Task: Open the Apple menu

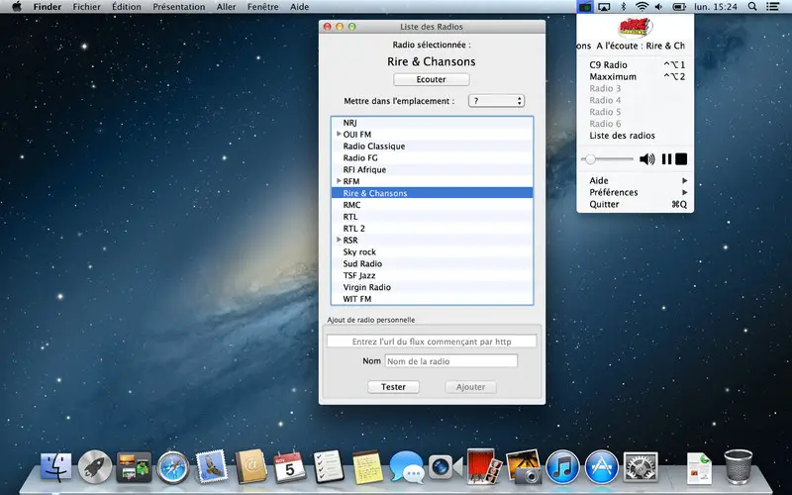Action: 17,7
